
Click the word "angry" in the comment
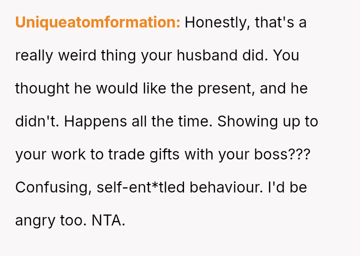coord(34,220)
